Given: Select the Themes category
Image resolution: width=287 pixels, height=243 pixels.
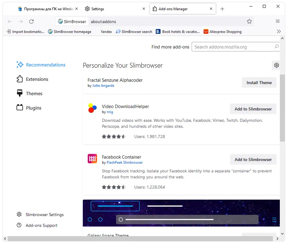Looking at the screenshot, I should click(29, 93).
